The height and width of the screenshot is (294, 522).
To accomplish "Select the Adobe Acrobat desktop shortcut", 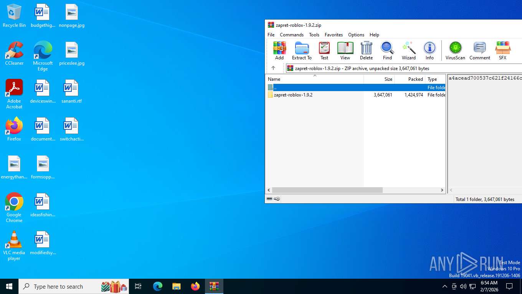I will (x=14, y=94).
